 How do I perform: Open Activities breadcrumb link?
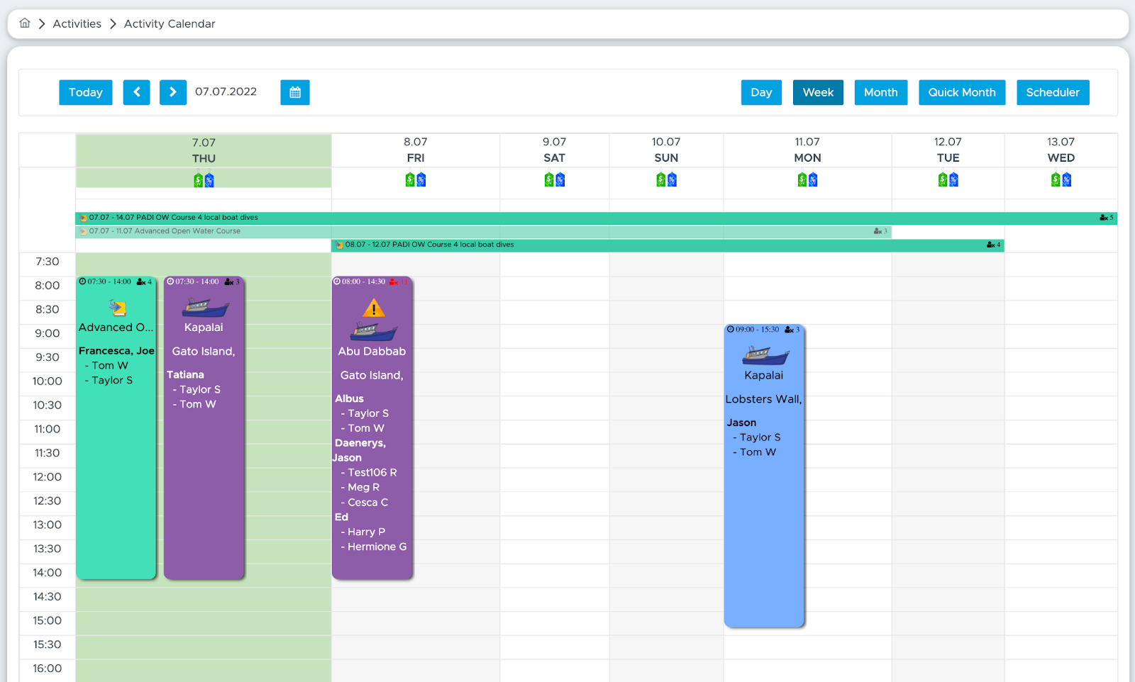(x=77, y=23)
